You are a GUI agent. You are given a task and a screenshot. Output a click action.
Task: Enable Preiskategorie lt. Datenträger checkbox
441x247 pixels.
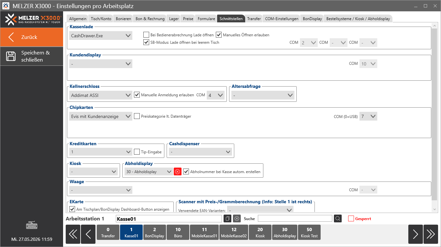coord(137,116)
